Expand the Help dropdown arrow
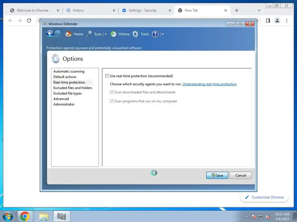Screen dimensions: 297x222 click(x=163, y=34)
